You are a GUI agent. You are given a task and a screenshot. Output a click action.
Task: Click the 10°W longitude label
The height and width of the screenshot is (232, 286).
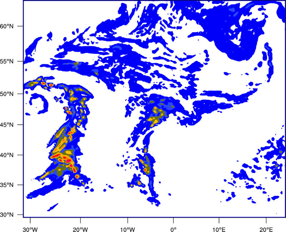coord(128,229)
